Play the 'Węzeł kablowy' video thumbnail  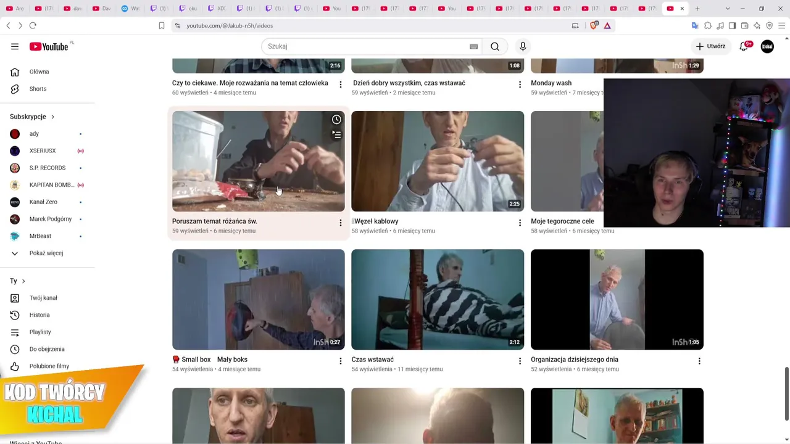coord(438,161)
